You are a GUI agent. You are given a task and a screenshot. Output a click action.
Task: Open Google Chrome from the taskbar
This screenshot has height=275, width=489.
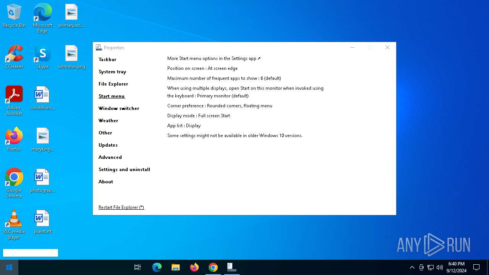[213, 267]
